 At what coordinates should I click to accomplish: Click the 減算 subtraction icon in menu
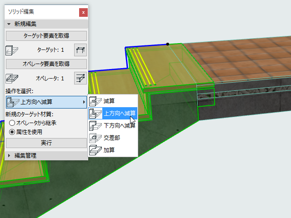coord(95,101)
